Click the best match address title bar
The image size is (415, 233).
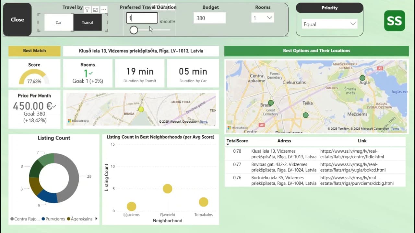pos(141,51)
